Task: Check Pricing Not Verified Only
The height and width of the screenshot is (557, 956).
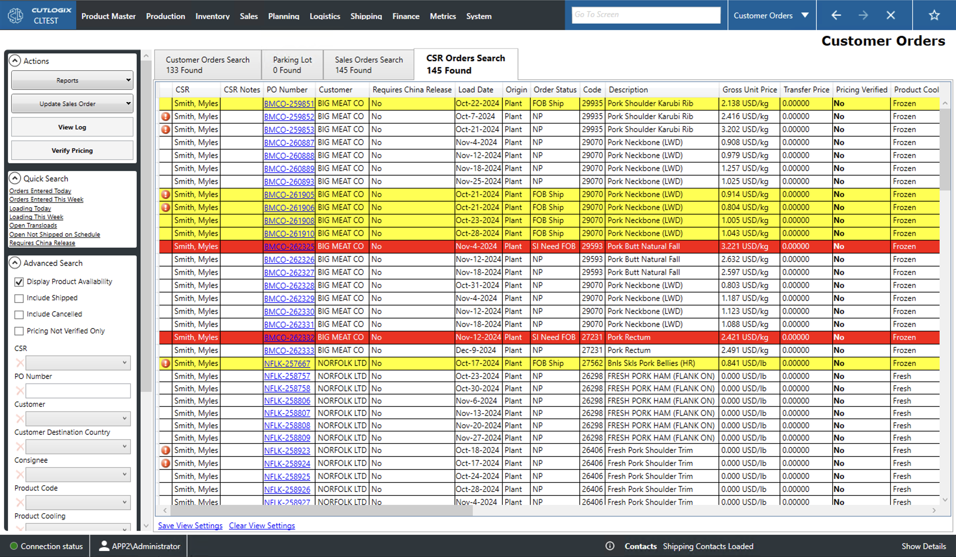Action: [19, 331]
